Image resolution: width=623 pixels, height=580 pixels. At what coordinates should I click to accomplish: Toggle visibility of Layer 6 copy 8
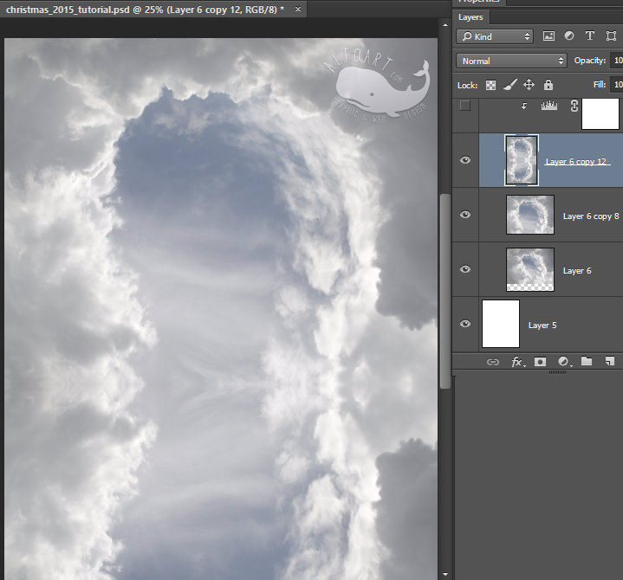[465, 215]
